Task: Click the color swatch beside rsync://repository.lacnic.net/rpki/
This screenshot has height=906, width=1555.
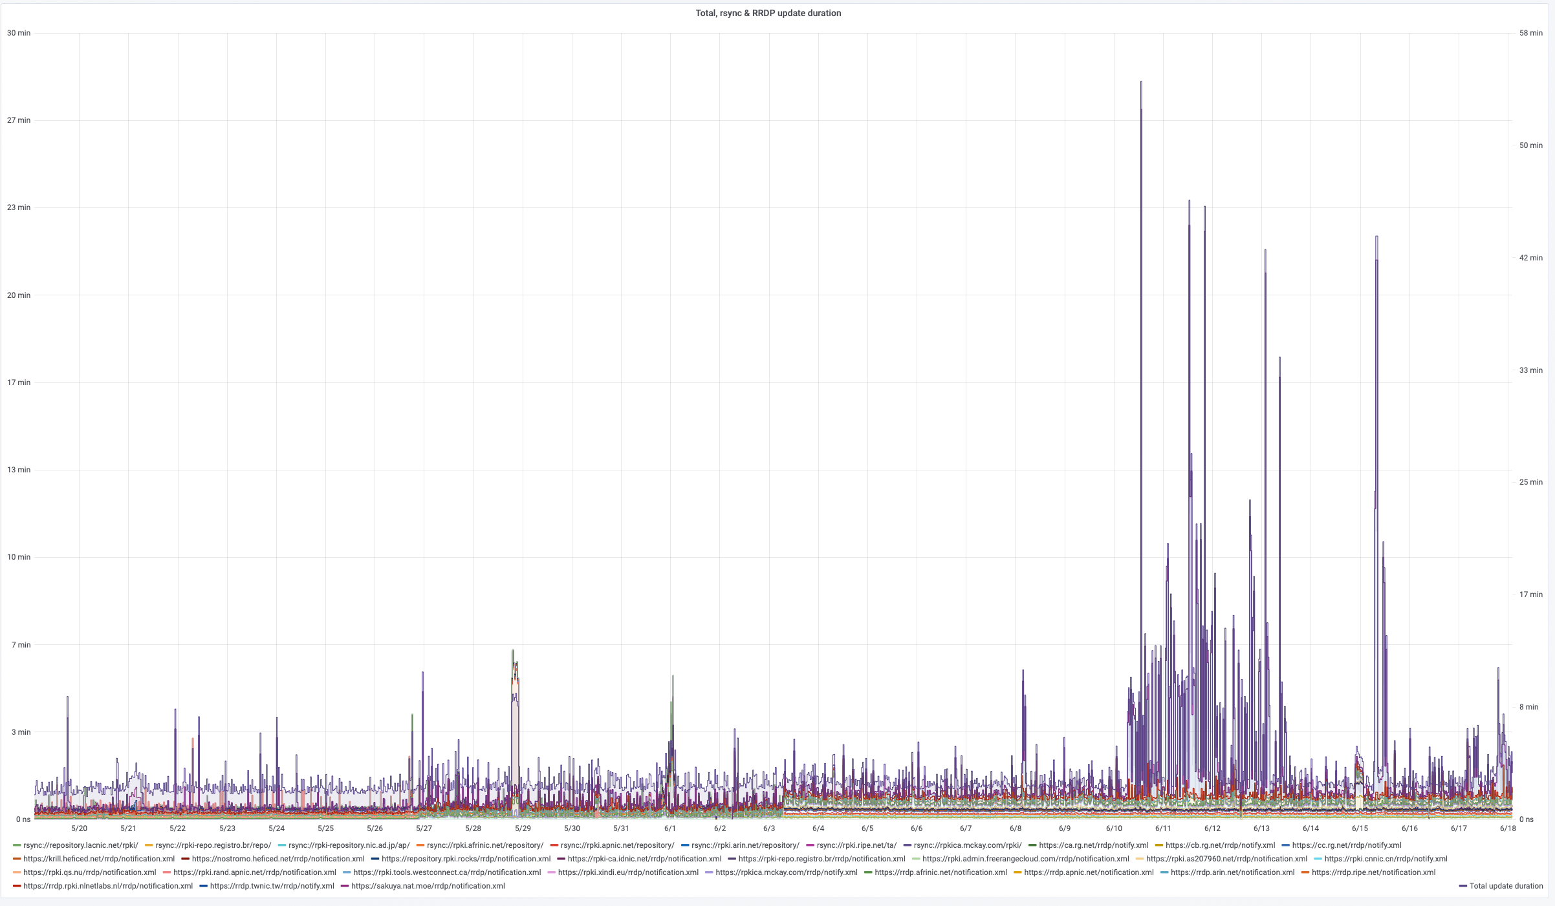Action: tap(17, 845)
